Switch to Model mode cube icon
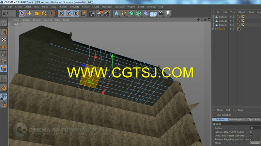261x146 pixels. tap(4, 32)
